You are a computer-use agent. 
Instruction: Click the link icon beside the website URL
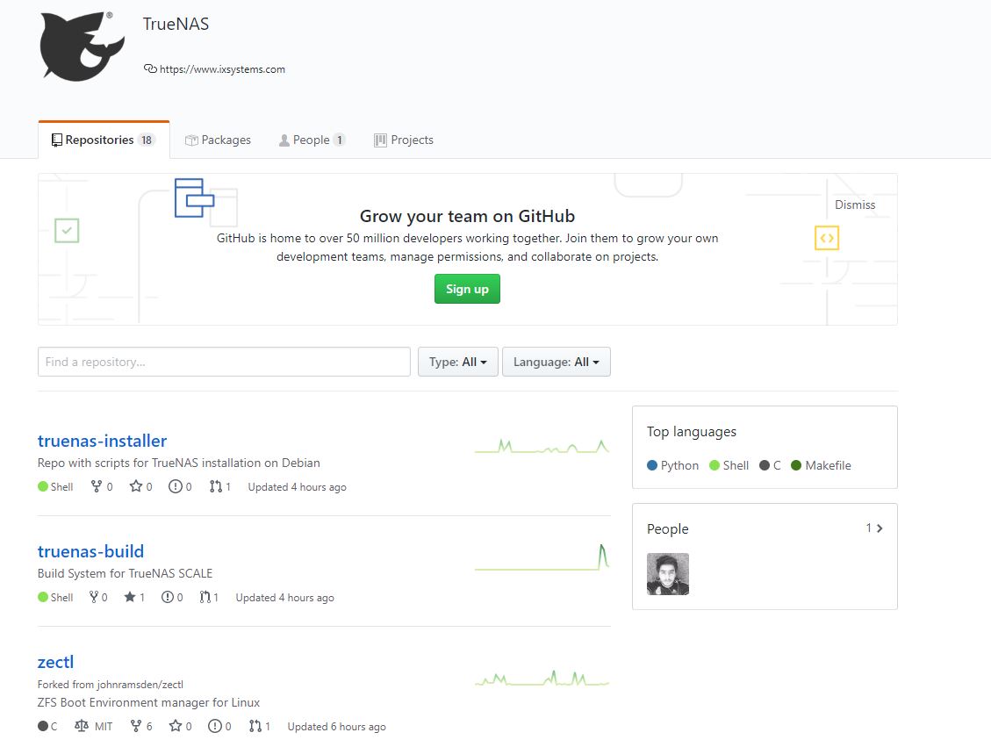click(150, 68)
